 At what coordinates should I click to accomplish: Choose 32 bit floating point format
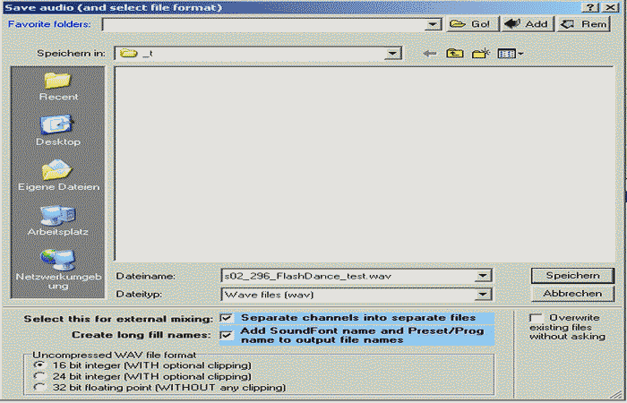point(38,388)
